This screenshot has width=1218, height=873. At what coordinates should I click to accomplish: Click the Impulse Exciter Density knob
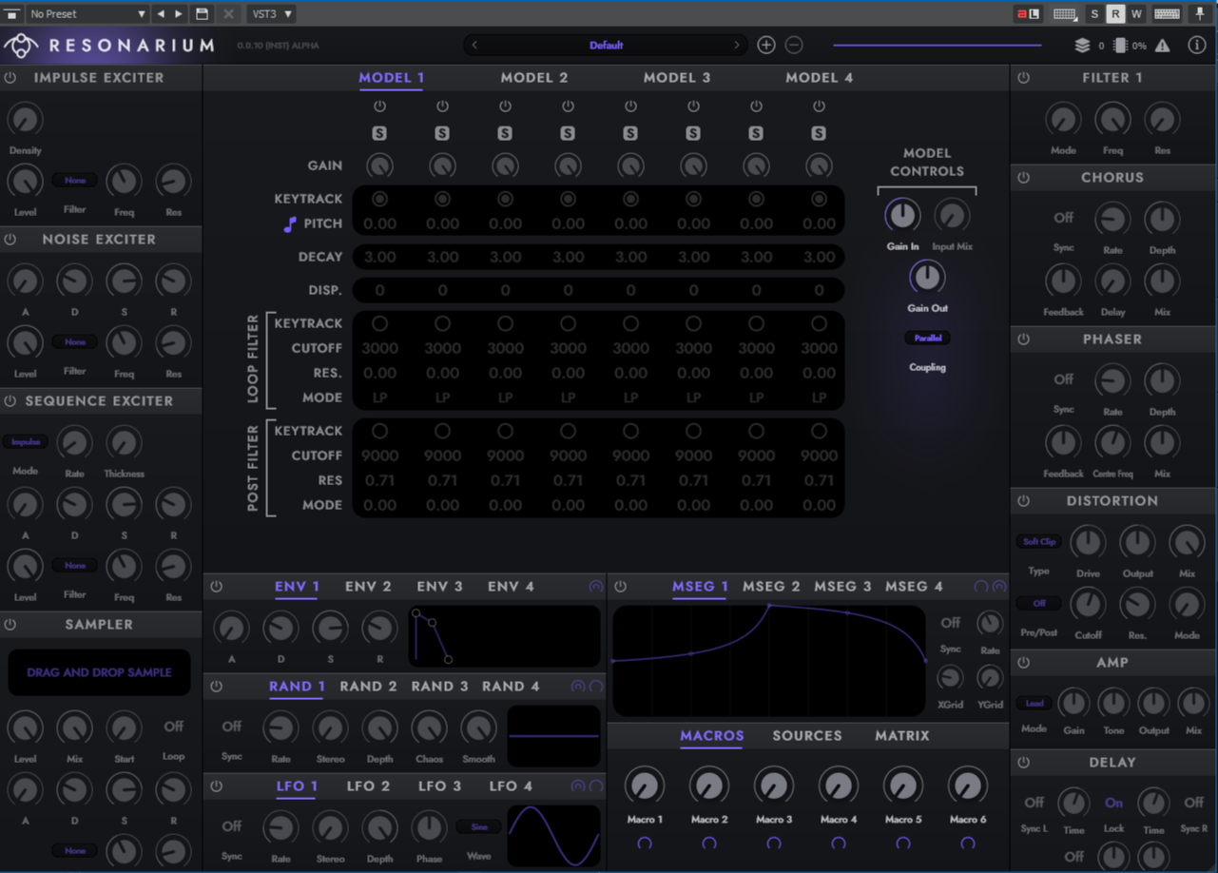pyautogui.click(x=26, y=119)
